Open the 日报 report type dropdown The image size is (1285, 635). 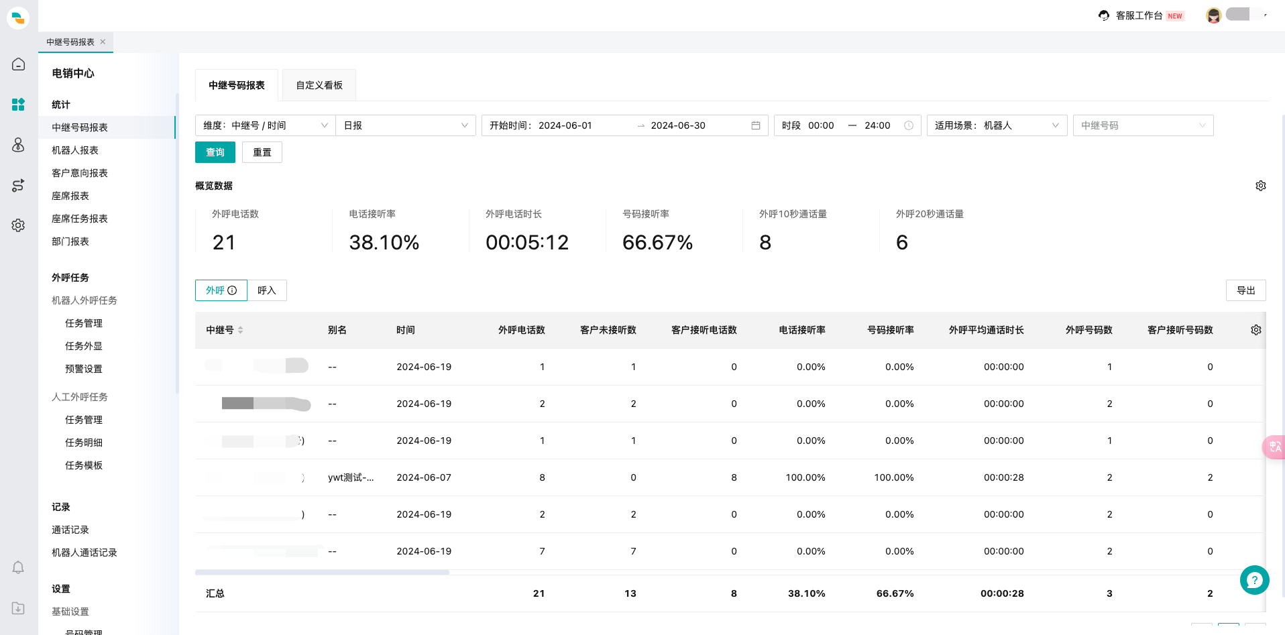[x=406, y=125]
